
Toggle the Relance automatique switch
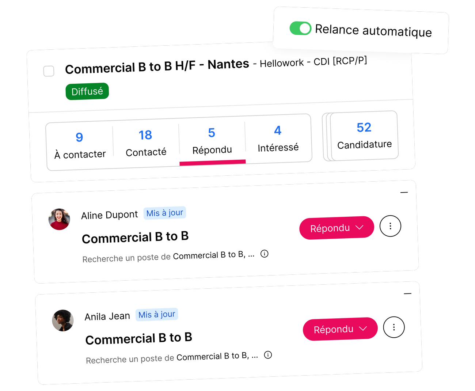pos(300,28)
